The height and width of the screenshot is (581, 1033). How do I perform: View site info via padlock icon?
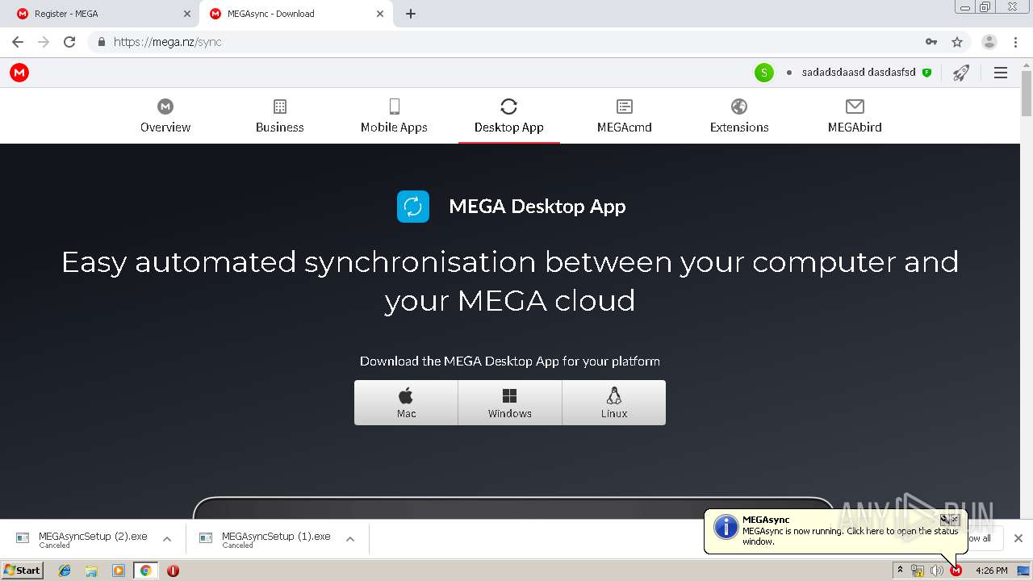101,42
